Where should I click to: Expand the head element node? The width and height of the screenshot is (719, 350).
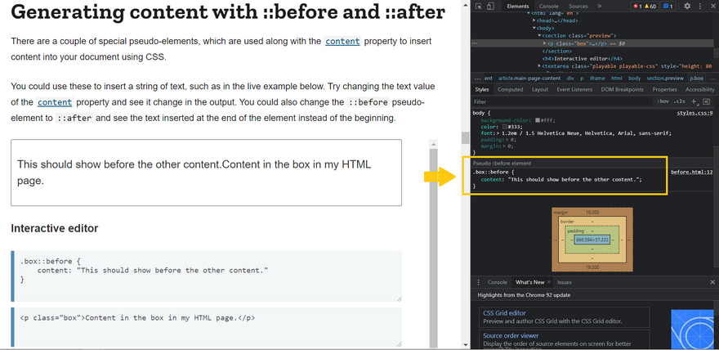coord(534,20)
